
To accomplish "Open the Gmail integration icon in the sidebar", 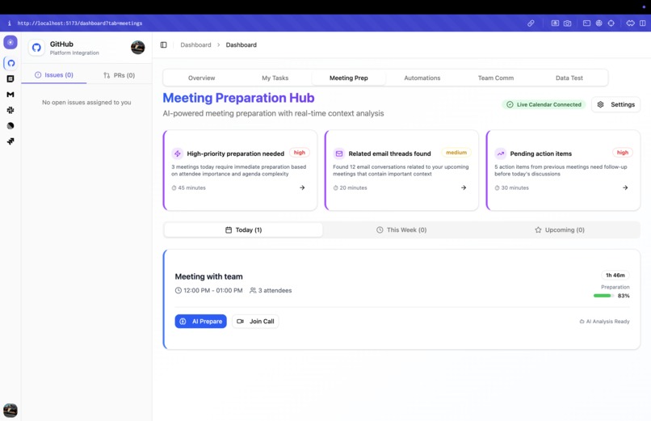I will point(10,95).
